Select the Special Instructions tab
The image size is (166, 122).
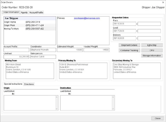(13, 84)
